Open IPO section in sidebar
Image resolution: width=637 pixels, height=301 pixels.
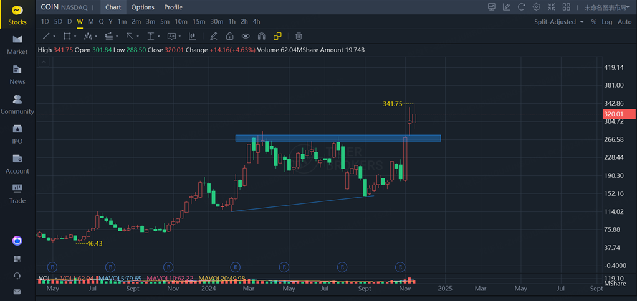click(17, 134)
